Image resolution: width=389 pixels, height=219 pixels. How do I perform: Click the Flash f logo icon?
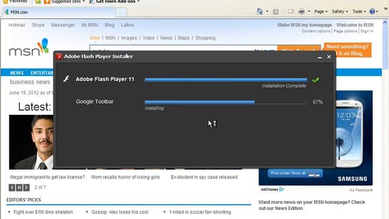66,78
